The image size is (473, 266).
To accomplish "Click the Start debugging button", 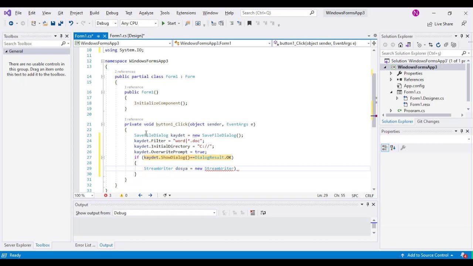I will 169,23.
